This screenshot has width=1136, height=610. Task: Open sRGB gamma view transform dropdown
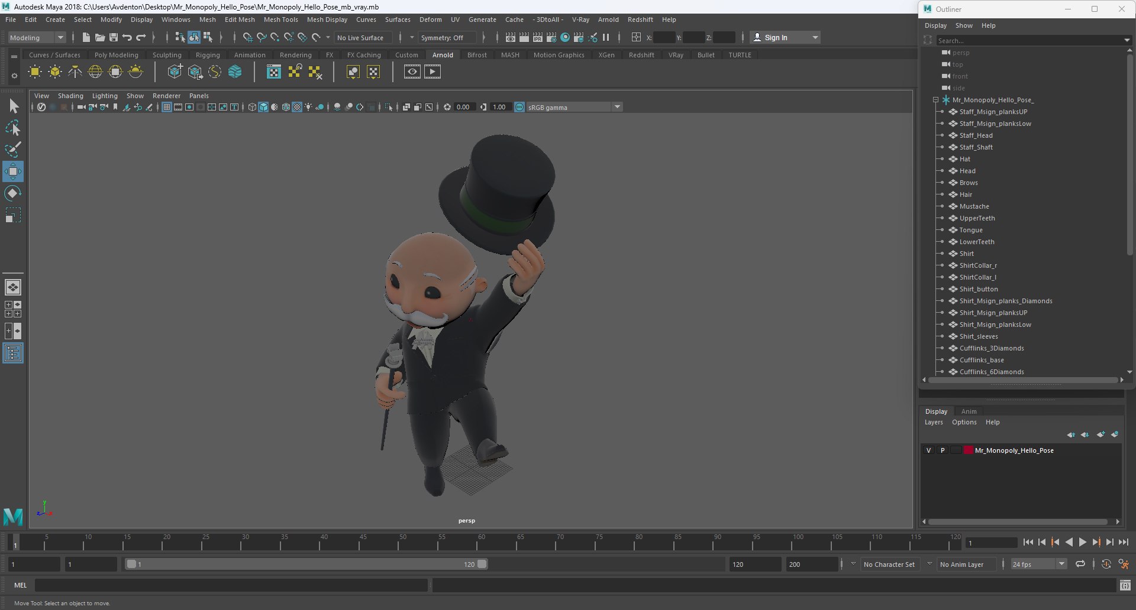click(574, 107)
